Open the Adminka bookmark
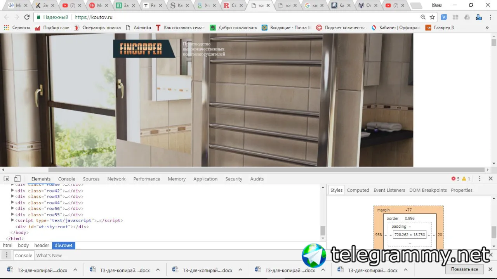 point(138,28)
